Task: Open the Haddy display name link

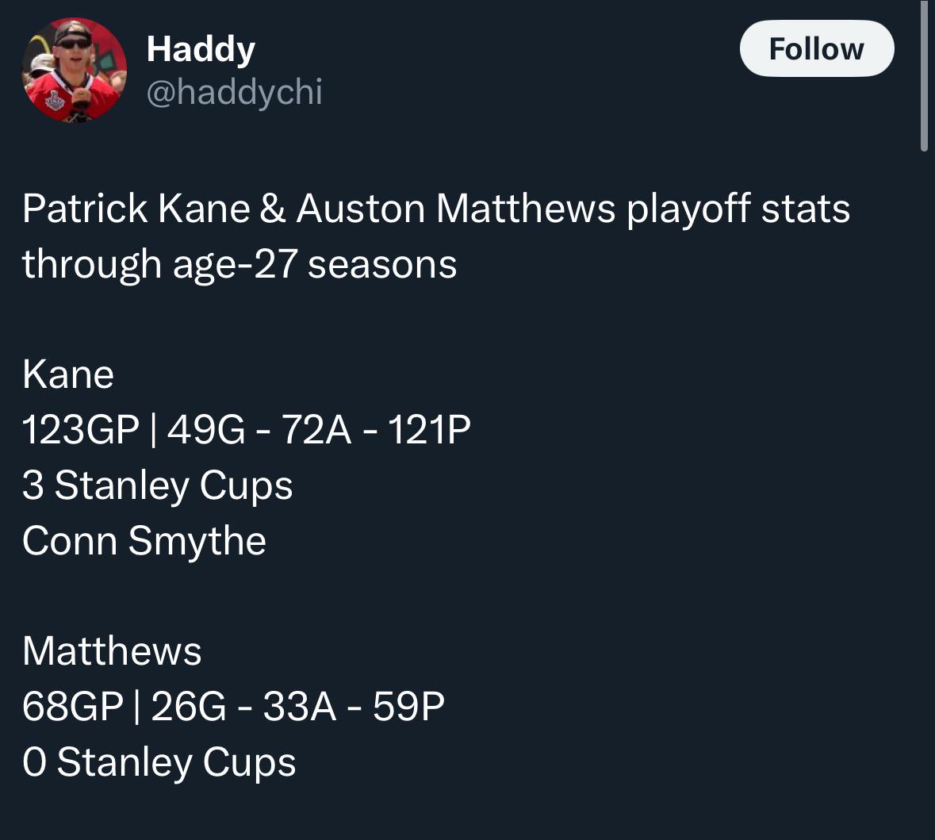Action: (201, 49)
